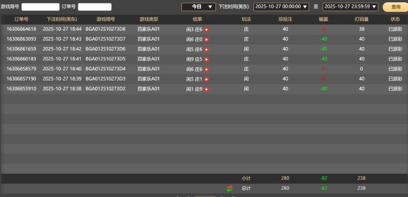Viewport: 408px width, 197px height.
Task: Focus the 游戏局号 input field
Action: tap(40, 7)
